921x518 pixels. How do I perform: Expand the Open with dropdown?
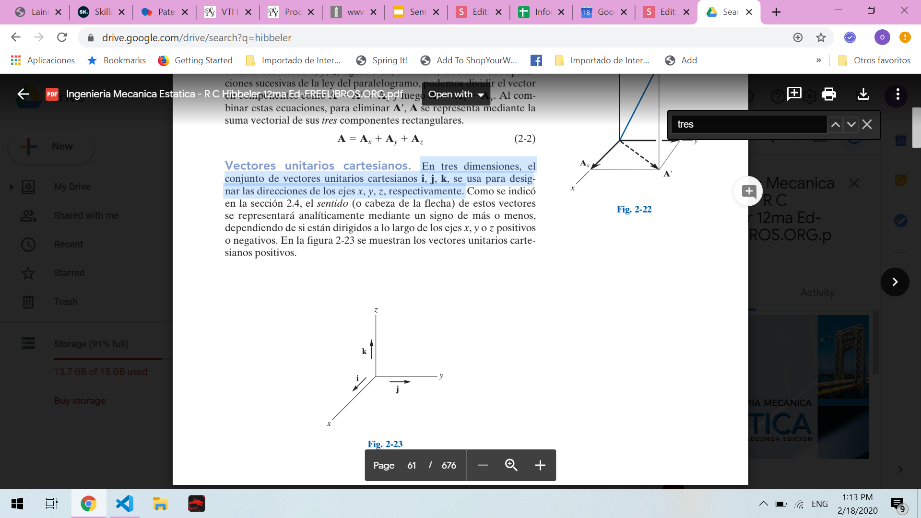point(456,94)
